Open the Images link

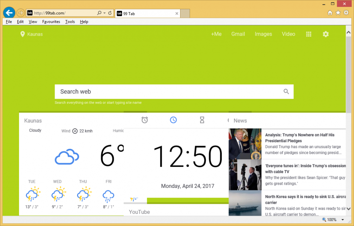coord(263,34)
